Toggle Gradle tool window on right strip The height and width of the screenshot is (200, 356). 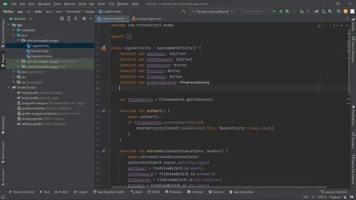pos(353,25)
